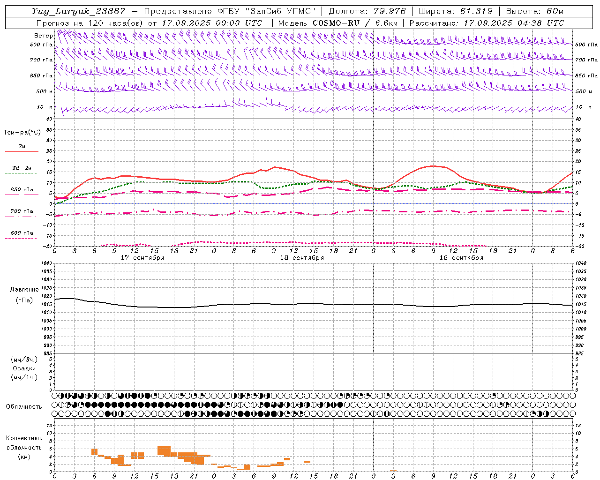Select the Широта: 61.319 value
The image size is (600, 480).
pos(456,11)
